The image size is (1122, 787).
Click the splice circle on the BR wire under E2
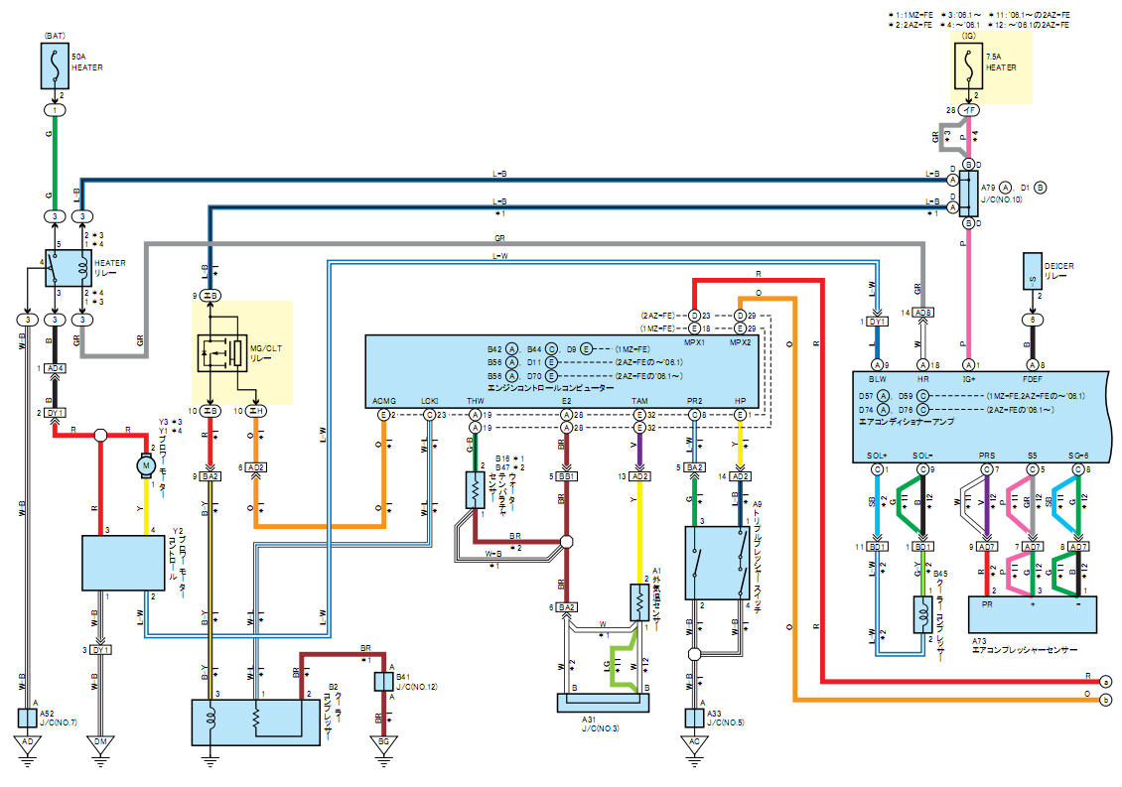tap(566, 542)
